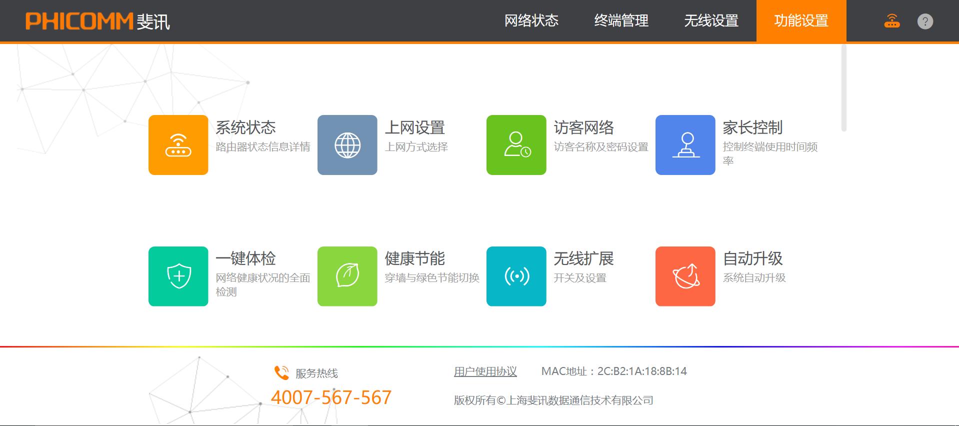
Task: Open the 系统状态 orange router icon
Action: coord(178,145)
